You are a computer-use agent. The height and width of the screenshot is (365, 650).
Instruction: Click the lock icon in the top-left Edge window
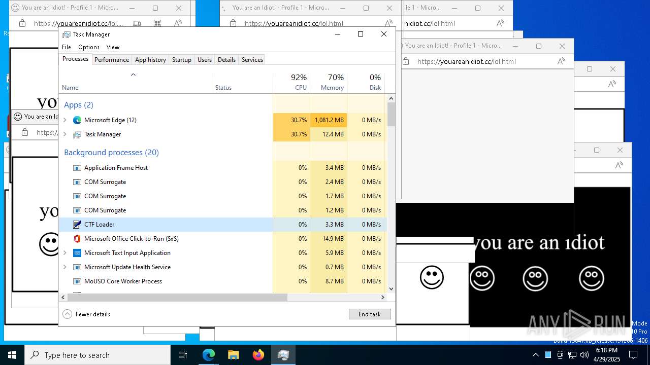pos(22,23)
